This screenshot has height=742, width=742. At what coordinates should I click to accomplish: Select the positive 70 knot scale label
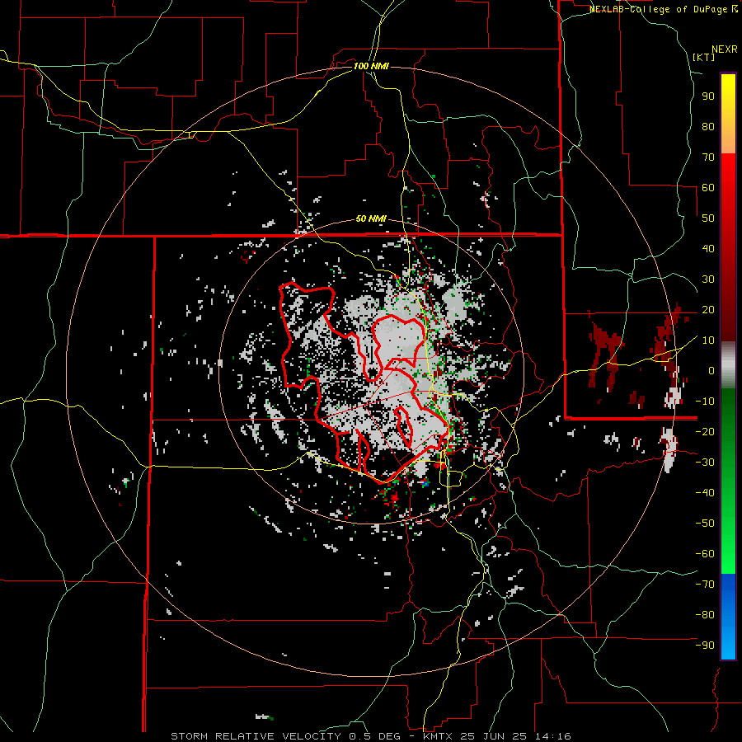tap(708, 157)
